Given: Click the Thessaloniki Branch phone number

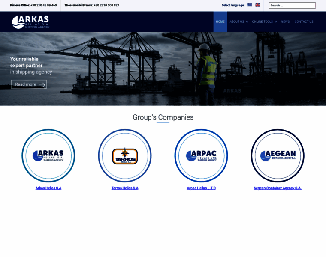Looking at the screenshot, I should click(106, 6).
